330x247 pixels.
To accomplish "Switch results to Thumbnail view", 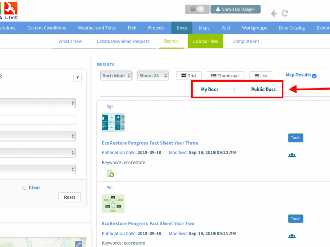I will (x=225, y=76).
